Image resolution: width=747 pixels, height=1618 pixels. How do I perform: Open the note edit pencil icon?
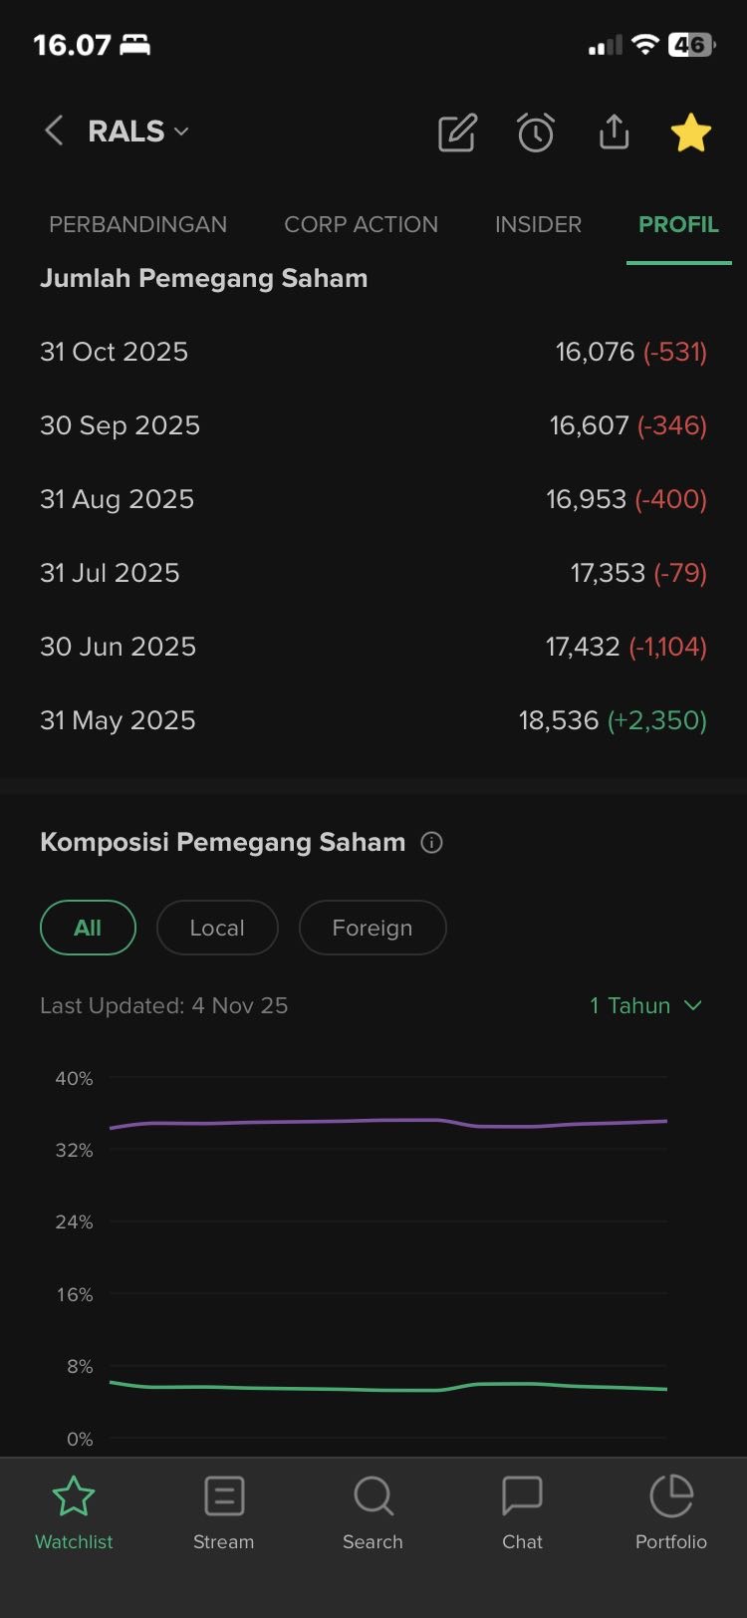[457, 133]
